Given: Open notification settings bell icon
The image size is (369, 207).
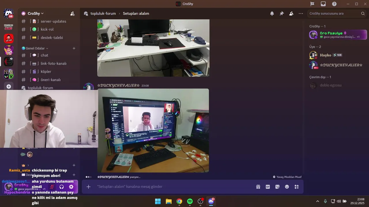Looking at the screenshot, I should pos(272,14).
